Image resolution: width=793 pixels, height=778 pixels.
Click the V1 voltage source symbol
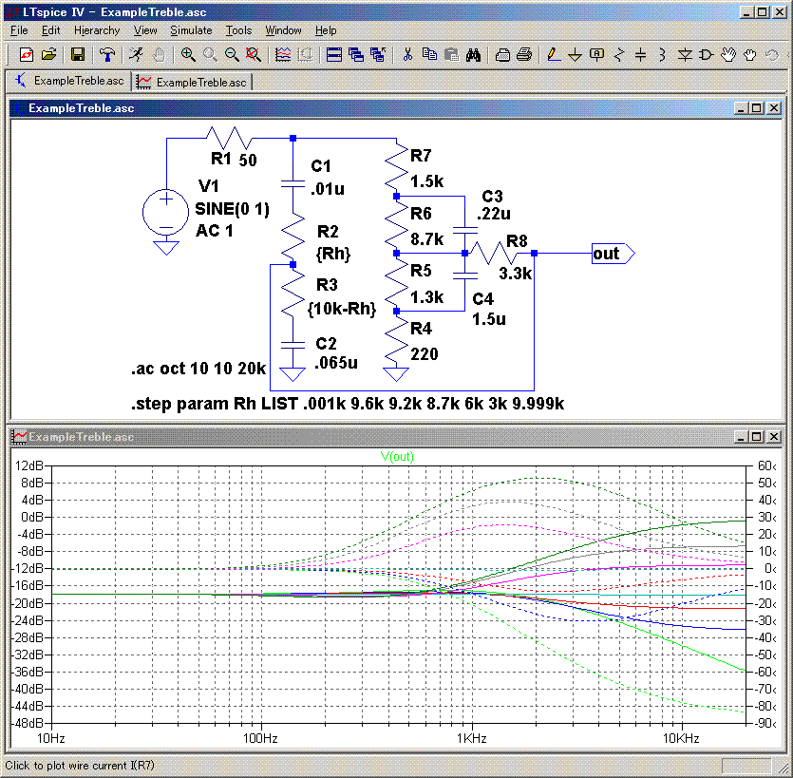(166, 213)
